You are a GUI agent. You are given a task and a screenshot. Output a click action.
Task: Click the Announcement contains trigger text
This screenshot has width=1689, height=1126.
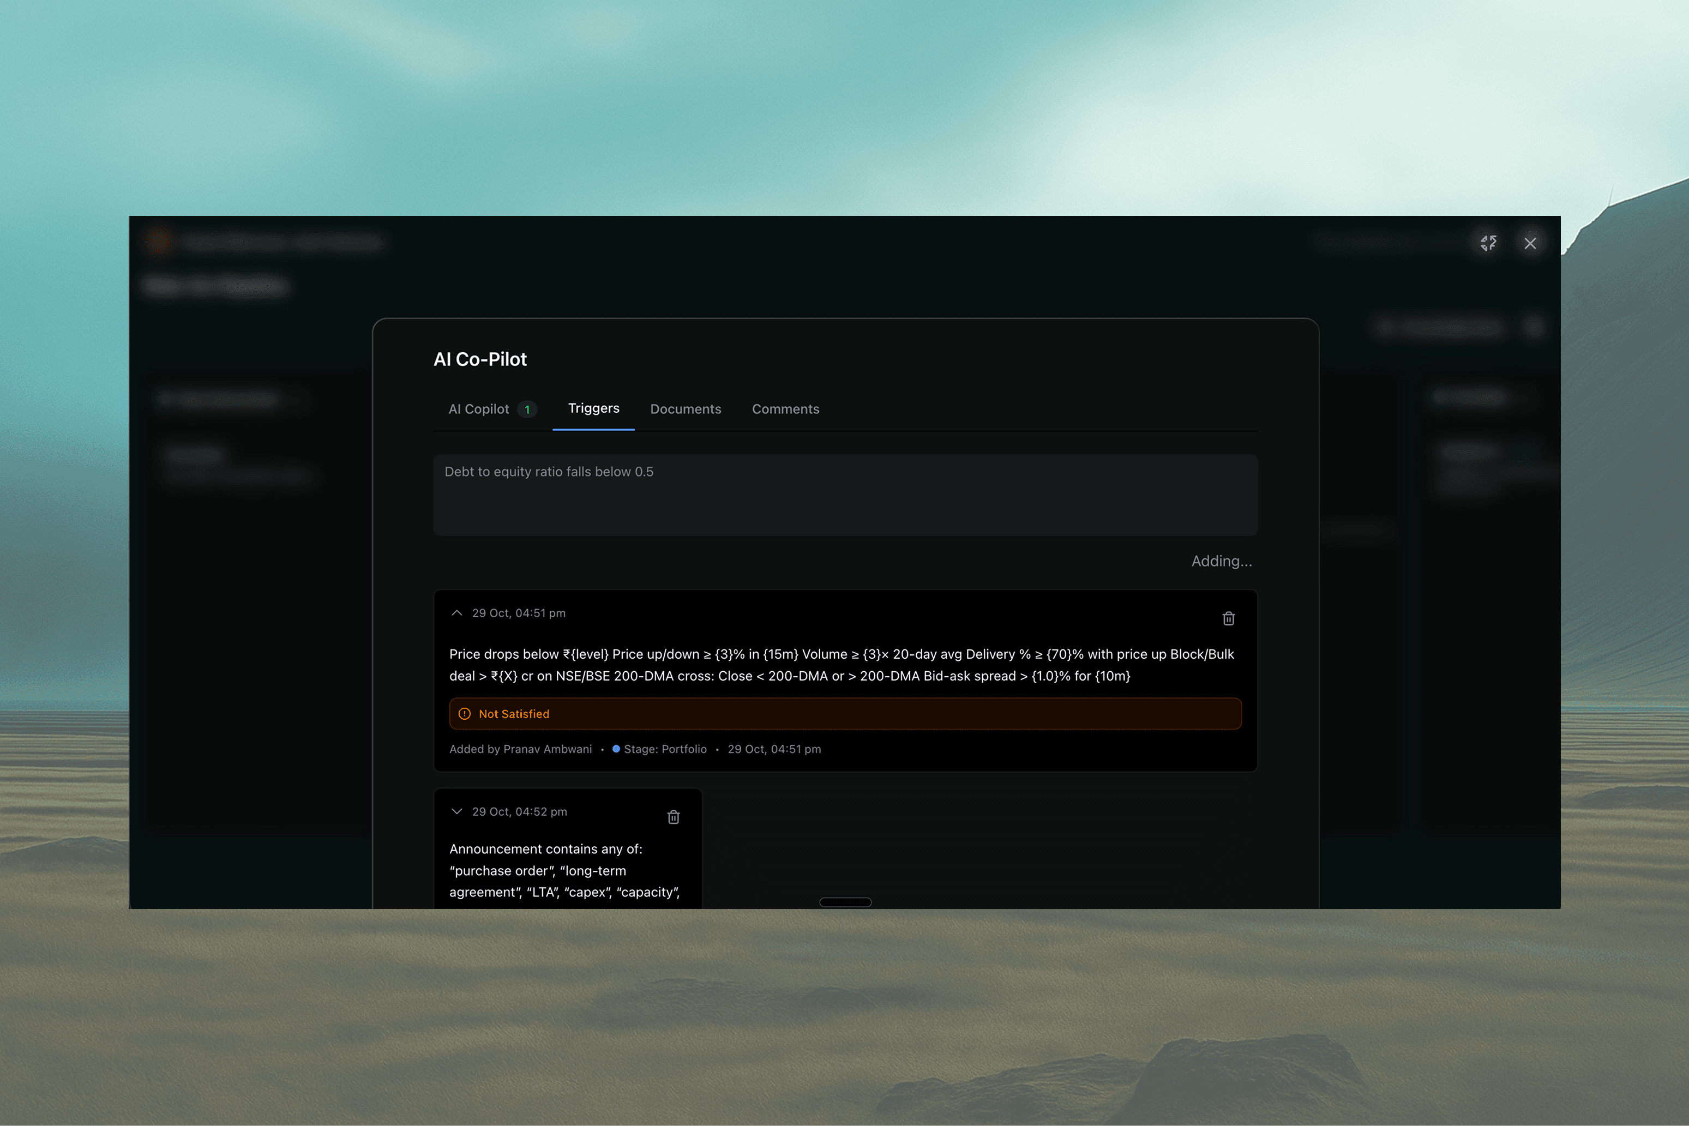click(564, 870)
